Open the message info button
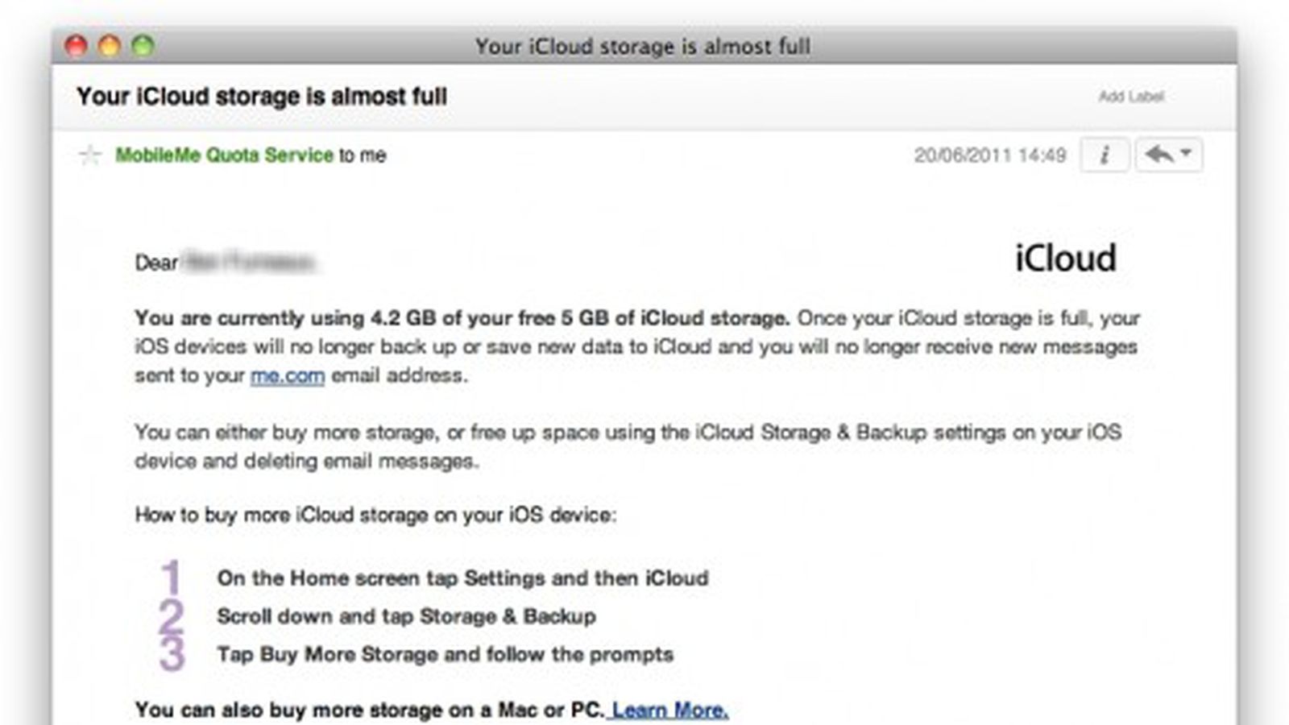The width and height of the screenshot is (1289, 725). 1104,155
